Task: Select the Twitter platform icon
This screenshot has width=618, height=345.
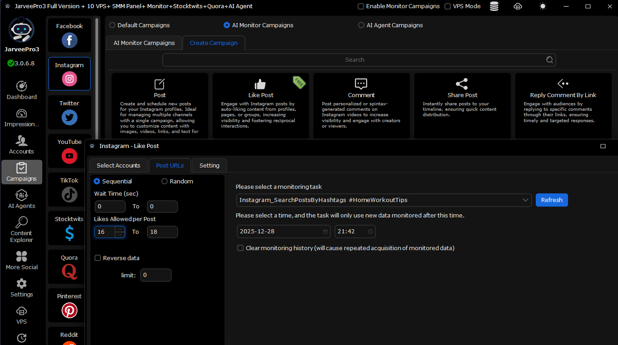Action: click(70, 117)
